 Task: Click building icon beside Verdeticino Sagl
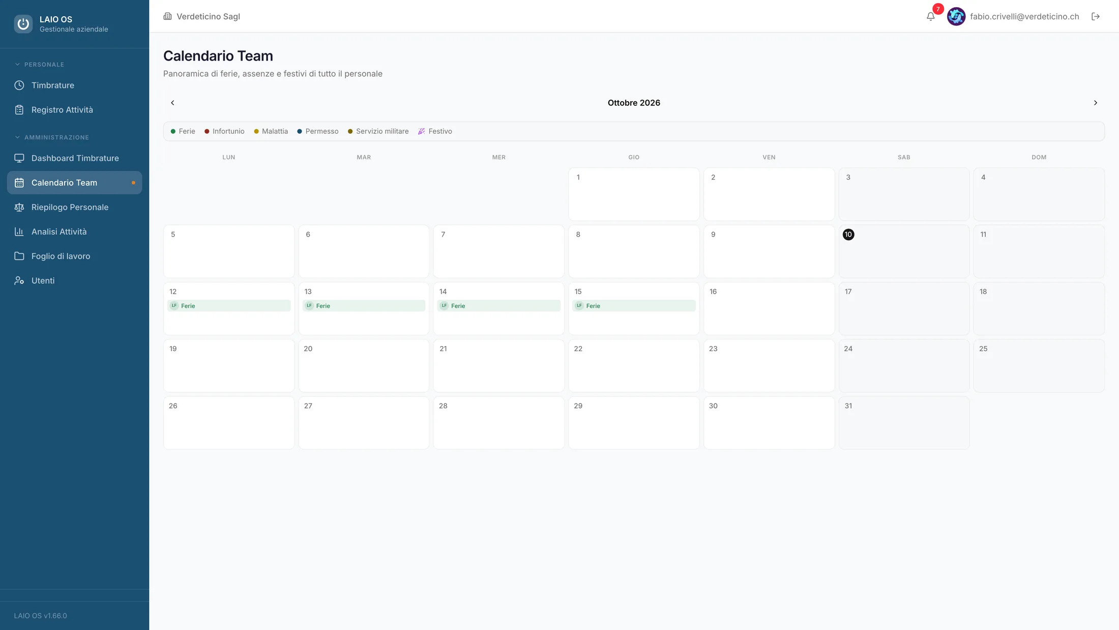click(167, 16)
